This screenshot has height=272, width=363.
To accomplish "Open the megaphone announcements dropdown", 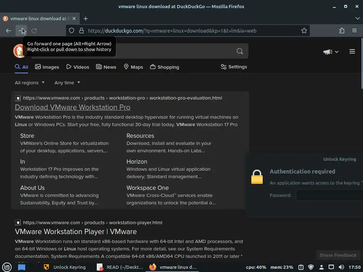I will (x=331, y=52).
